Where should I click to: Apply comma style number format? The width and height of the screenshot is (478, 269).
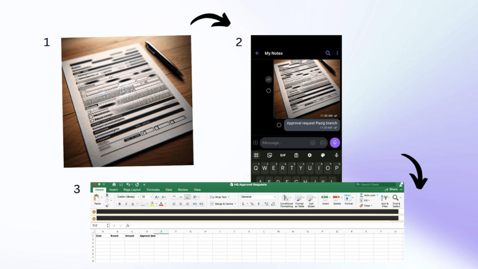click(x=259, y=204)
